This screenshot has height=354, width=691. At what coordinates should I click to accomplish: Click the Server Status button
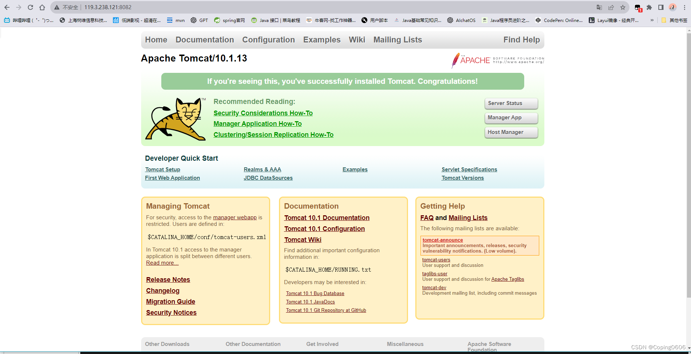(x=511, y=103)
